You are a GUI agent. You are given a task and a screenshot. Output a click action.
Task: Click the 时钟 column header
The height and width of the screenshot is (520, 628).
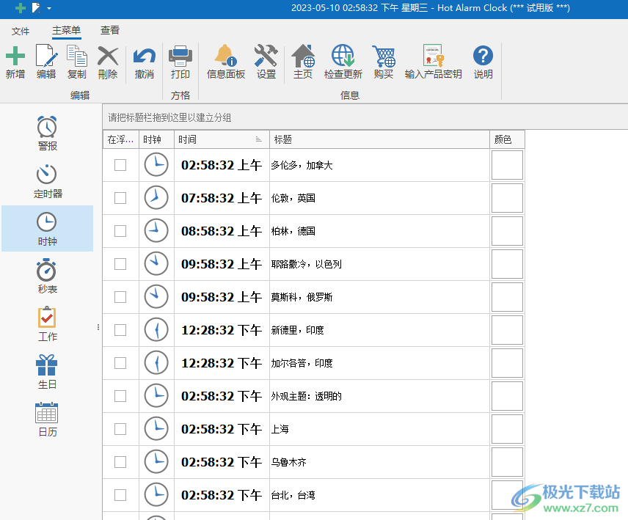(x=156, y=139)
